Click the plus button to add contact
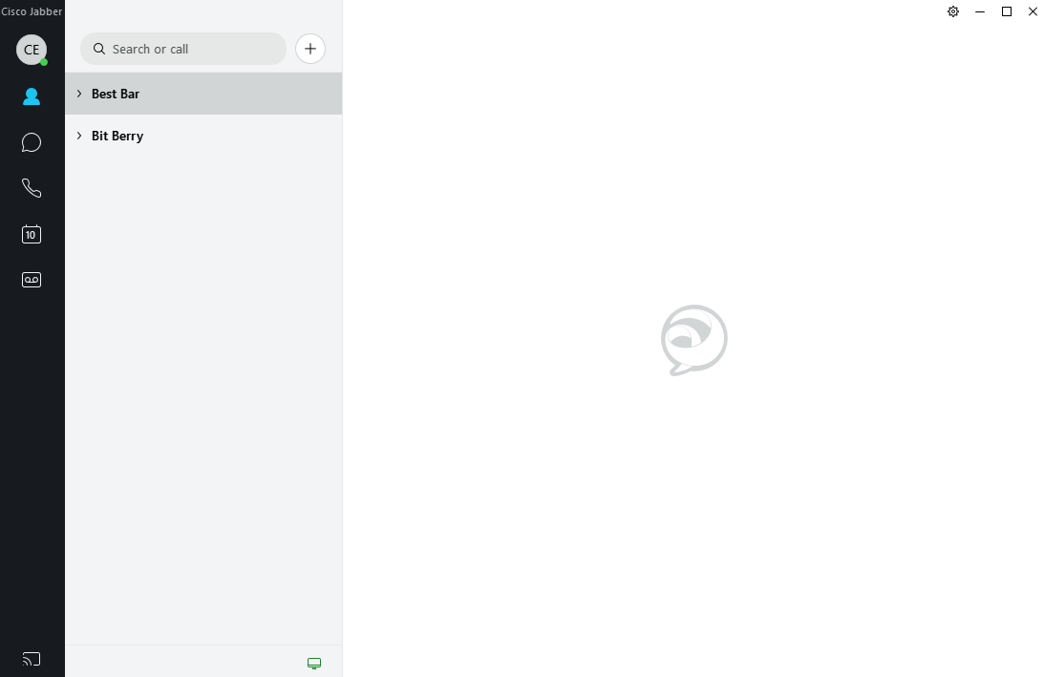The width and height of the screenshot is (1044, 677). (x=310, y=49)
